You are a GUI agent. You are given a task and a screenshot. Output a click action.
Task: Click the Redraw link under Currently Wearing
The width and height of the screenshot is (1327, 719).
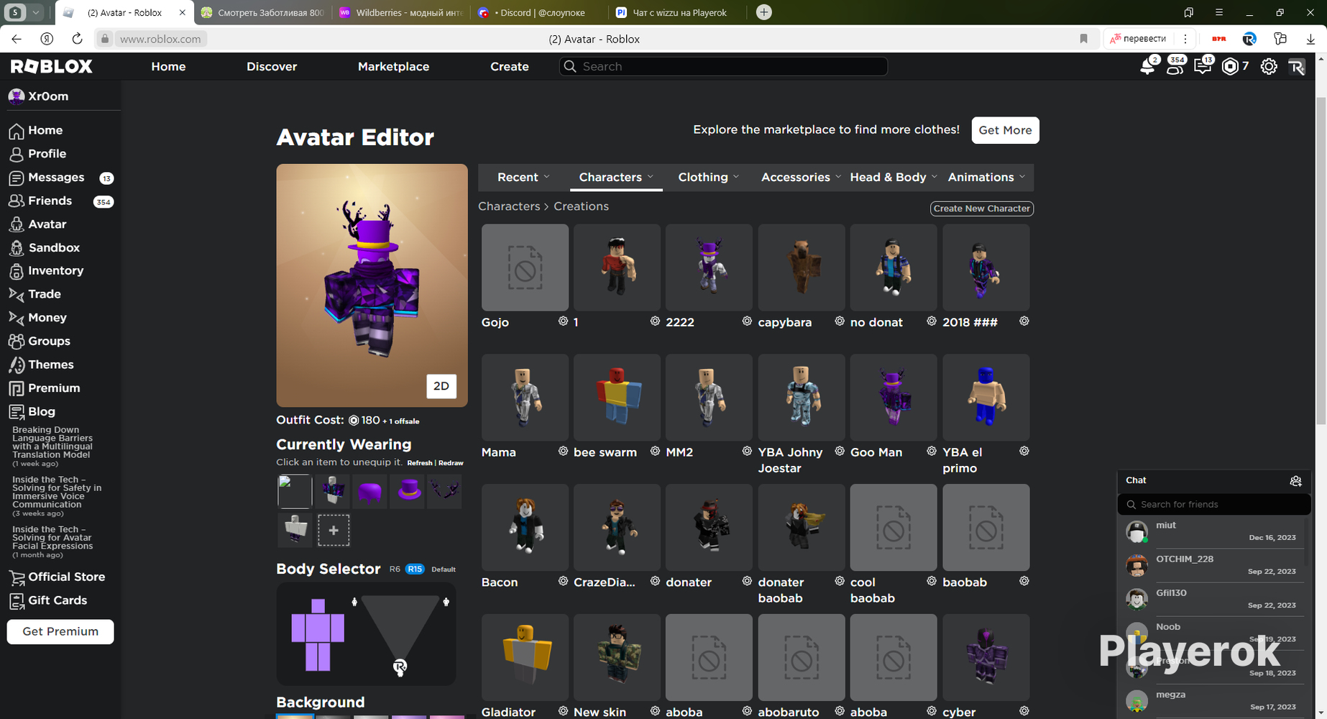coord(451,463)
